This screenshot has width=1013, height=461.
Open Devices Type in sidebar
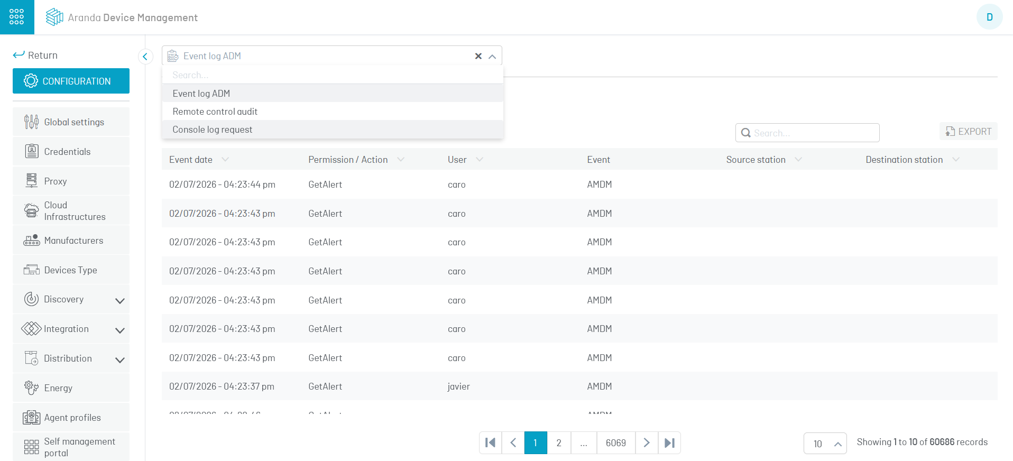coord(71,270)
